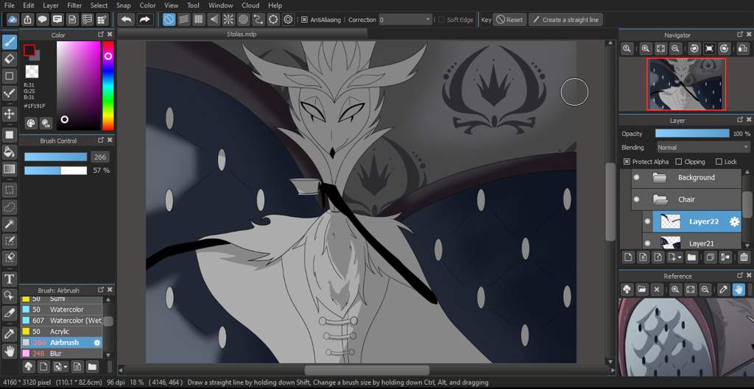The image size is (754, 389).
Task: Select the rectangular Select tool
Action: tap(10, 190)
